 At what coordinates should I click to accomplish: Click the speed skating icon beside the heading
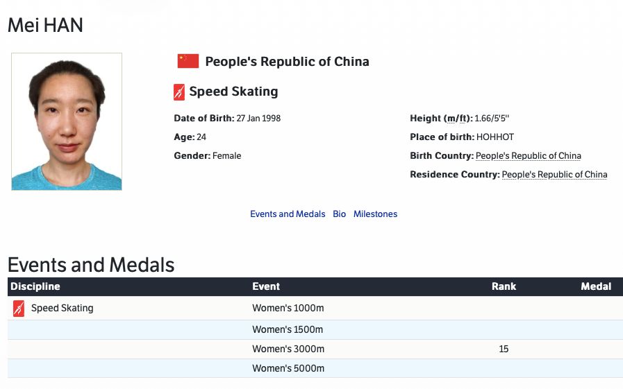tap(179, 92)
